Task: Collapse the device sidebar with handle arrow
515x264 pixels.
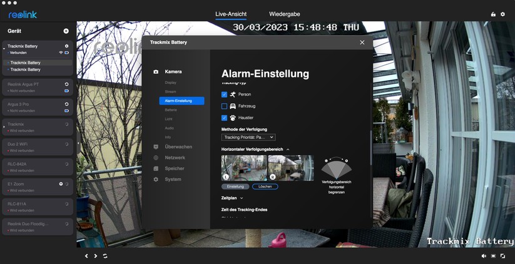Action: [78, 143]
